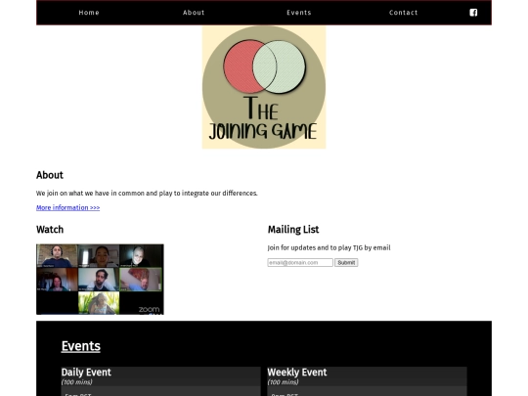Viewport: 528px width, 396px height.
Task: Select the 'Mailing List' heading
Action: (x=293, y=230)
